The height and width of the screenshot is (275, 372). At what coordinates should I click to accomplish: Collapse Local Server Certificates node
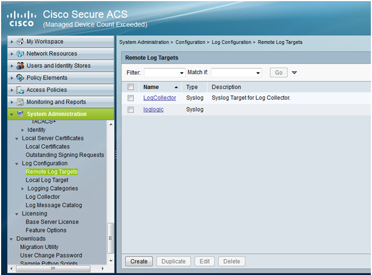[x=17, y=139]
